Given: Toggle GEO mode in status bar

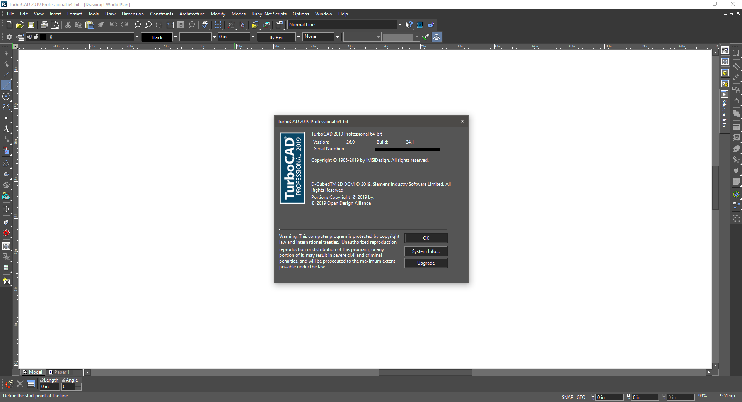Looking at the screenshot, I should click(581, 397).
